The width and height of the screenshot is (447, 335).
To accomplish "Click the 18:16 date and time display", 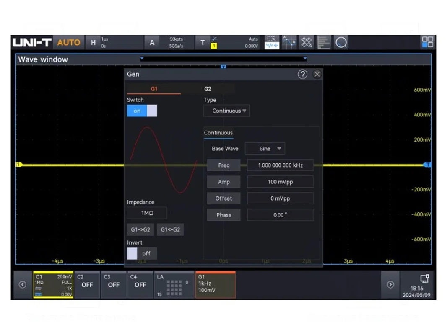I will click(416, 292).
